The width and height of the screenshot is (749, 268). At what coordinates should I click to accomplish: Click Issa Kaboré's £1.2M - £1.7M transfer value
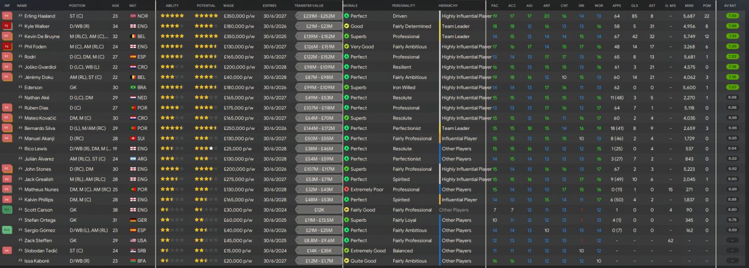click(318, 261)
